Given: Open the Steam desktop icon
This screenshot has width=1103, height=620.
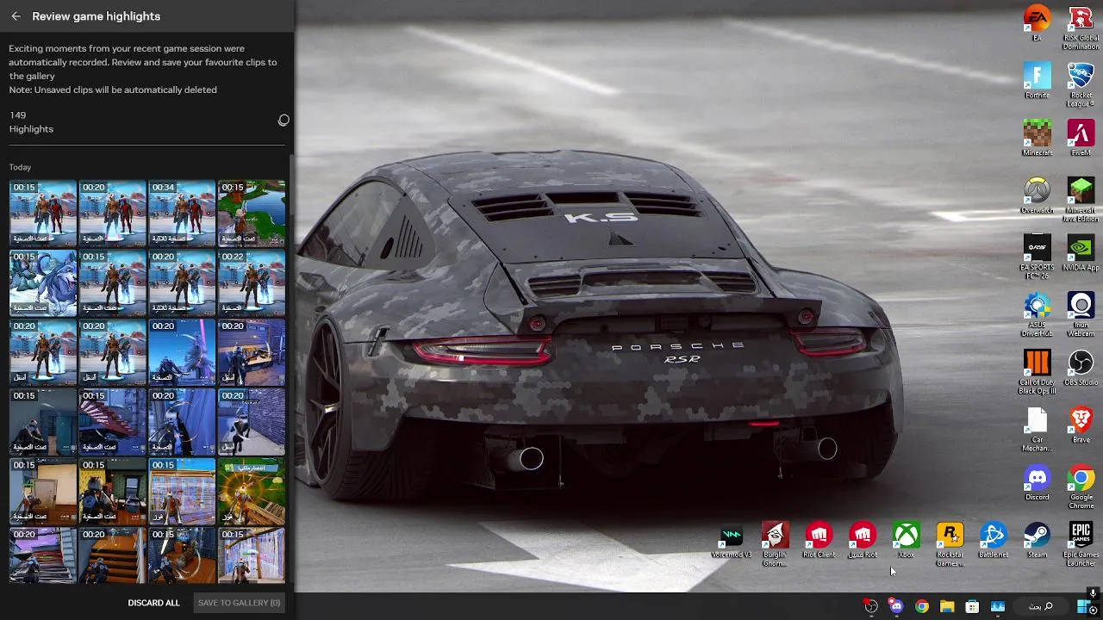Looking at the screenshot, I should (x=1038, y=540).
